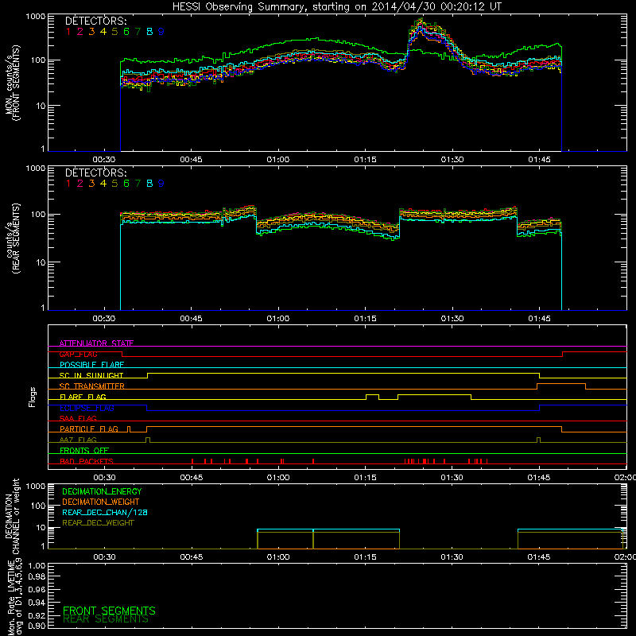Click the 00:45 tick under the Flags plot
636x636 pixels.
pos(192,478)
